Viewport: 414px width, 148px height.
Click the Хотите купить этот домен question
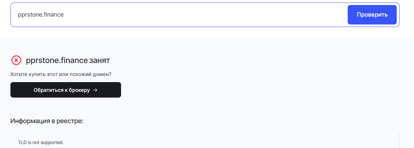(61, 75)
